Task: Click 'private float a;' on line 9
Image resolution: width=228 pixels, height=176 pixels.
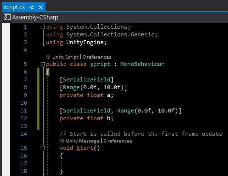Action: pyautogui.click(x=87, y=95)
